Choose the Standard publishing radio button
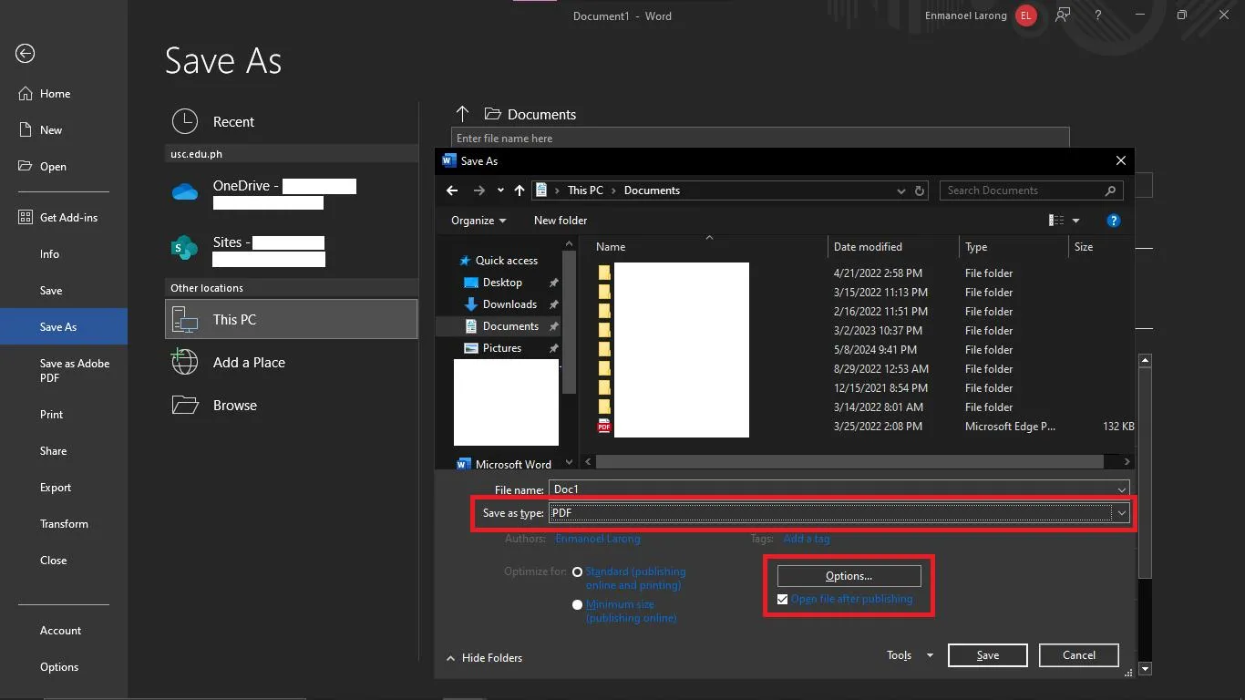 [x=577, y=571]
